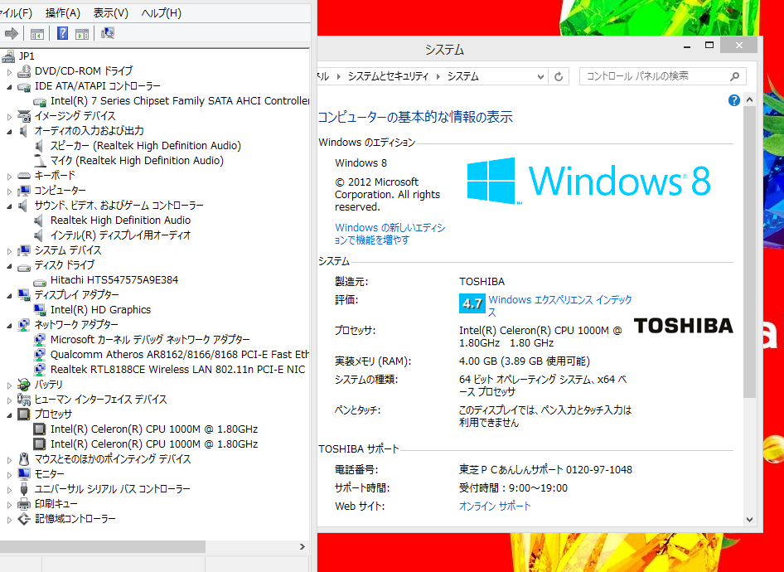The height and width of the screenshot is (572, 784).
Task: Click the 4.7 rating score badge
Action: (x=472, y=303)
